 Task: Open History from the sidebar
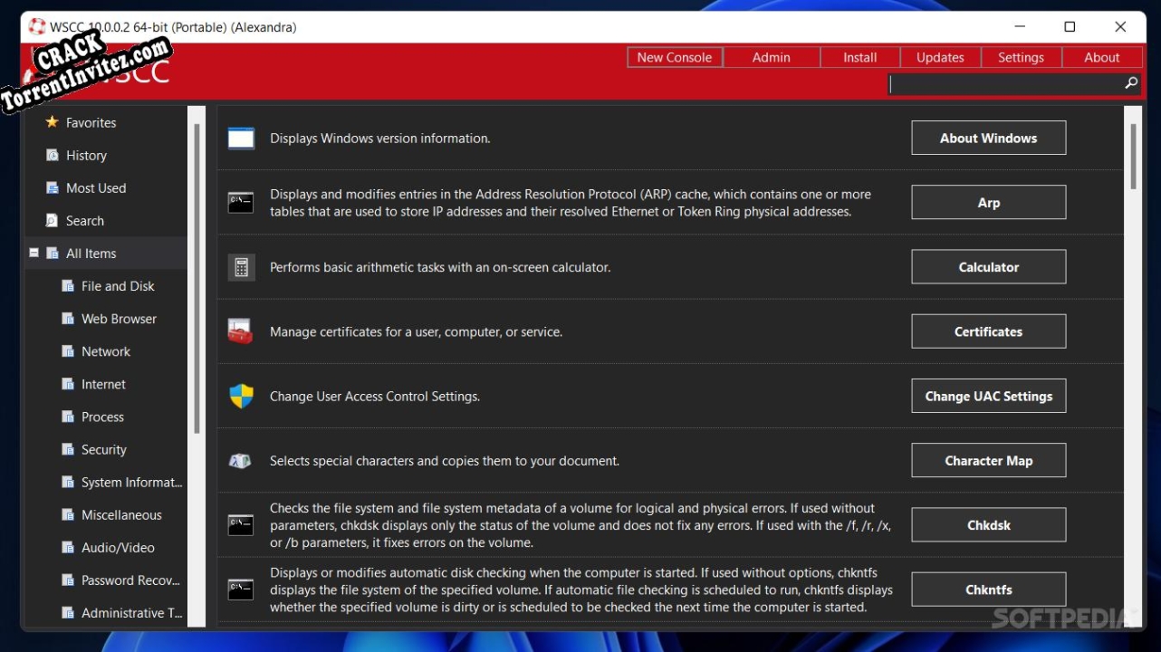click(x=52, y=155)
